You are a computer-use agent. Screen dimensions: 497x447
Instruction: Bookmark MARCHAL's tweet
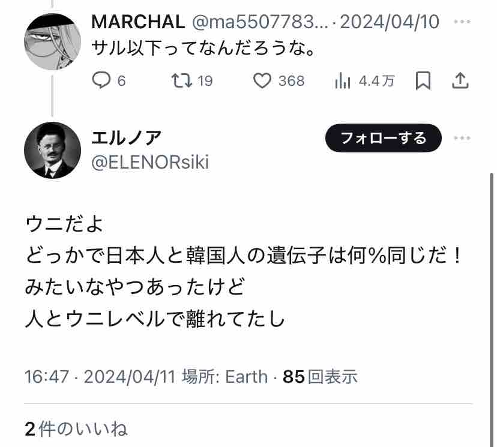tap(423, 81)
